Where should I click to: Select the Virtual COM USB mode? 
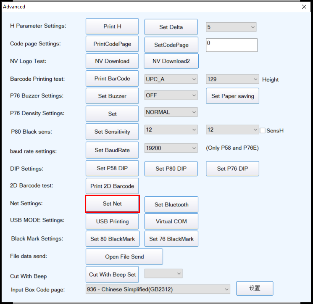(x=171, y=221)
